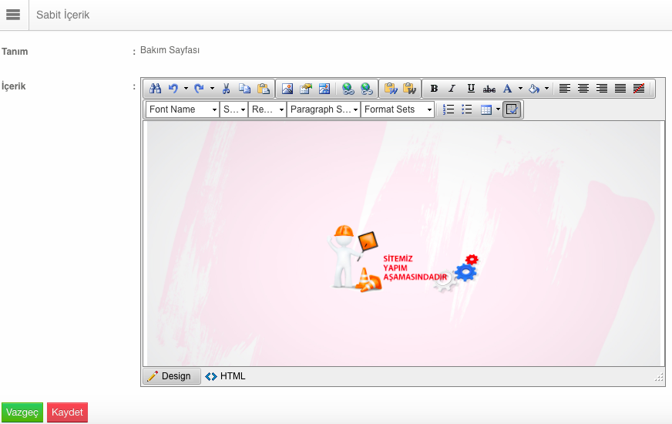
Task: Open the font size 'S...' dropdown
Action: [x=234, y=109]
